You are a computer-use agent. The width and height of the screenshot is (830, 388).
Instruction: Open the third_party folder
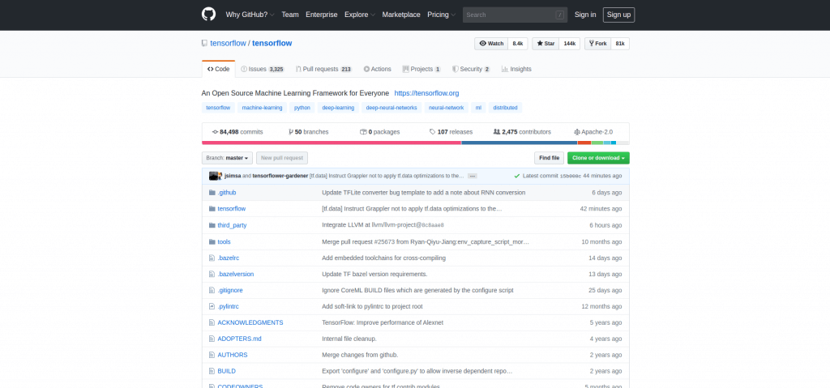[232, 225]
